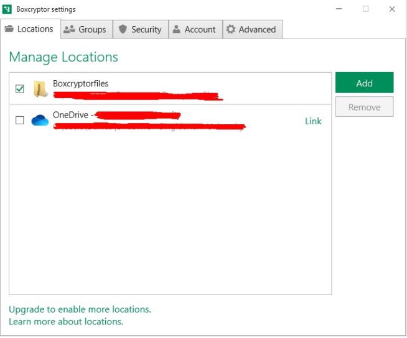Open the Locations tab

(30, 29)
